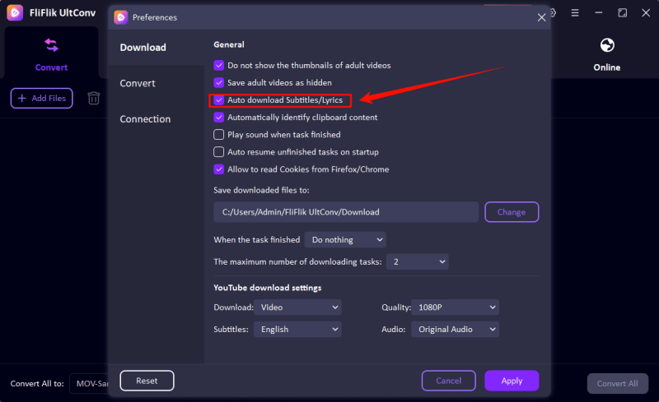Click Add Files button
Image resolution: width=659 pixels, height=402 pixels.
(42, 98)
